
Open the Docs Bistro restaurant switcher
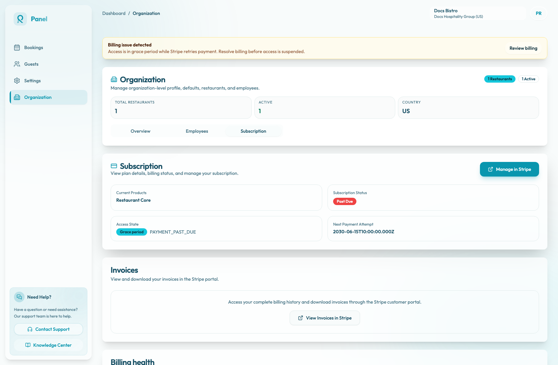click(x=478, y=13)
